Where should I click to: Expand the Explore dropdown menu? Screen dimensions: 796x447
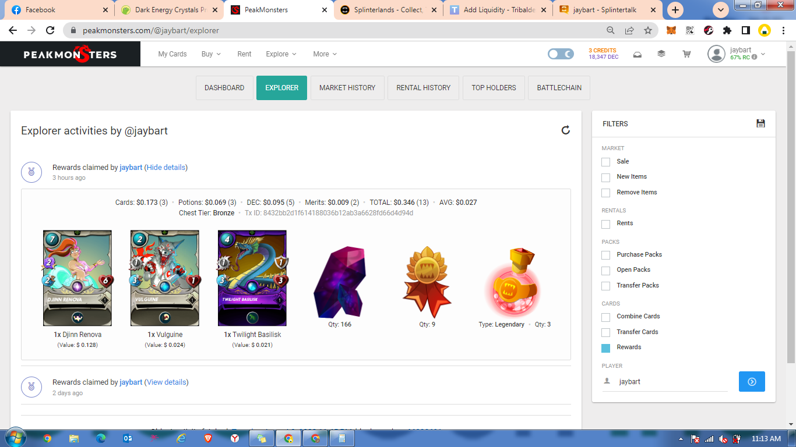[281, 54]
